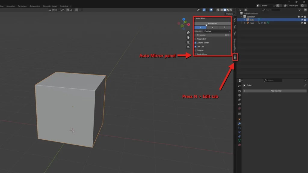308x173 pixels.
Task: Open the Scripting workspace tab
Action: point(64,6)
